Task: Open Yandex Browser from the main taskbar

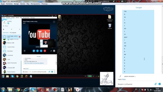Action: pyautogui.click(x=77, y=90)
